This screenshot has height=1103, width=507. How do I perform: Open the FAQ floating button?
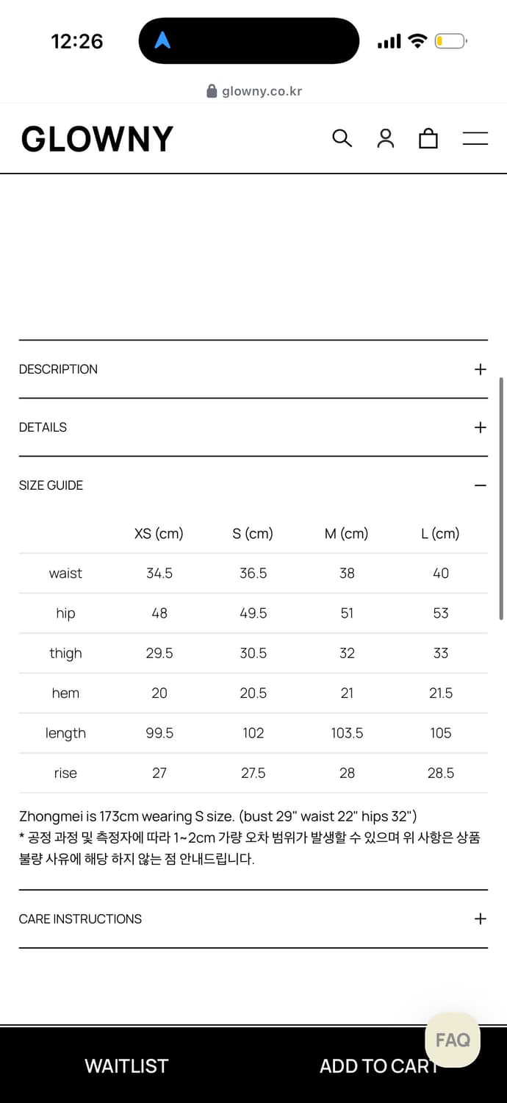(x=452, y=1040)
